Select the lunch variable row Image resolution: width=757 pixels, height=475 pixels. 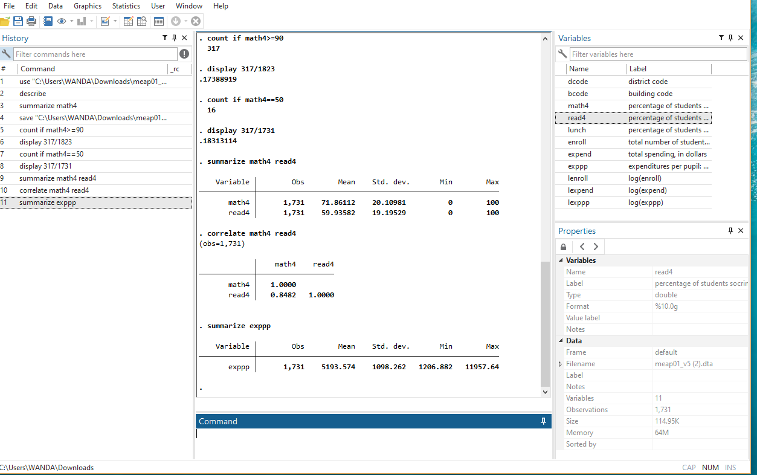(x=633, y=130)
